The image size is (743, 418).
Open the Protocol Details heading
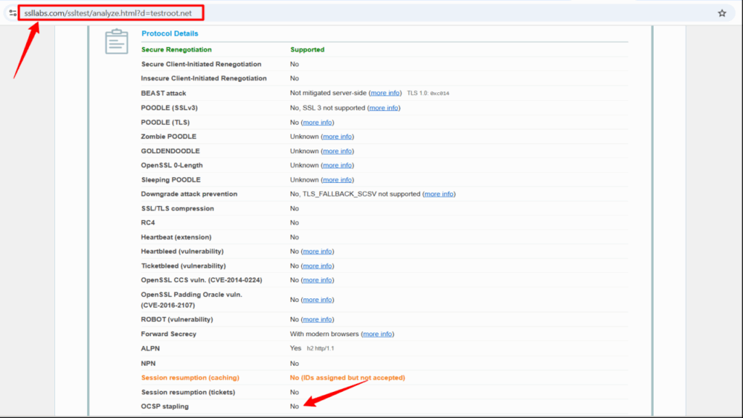(x=170, y=33)
